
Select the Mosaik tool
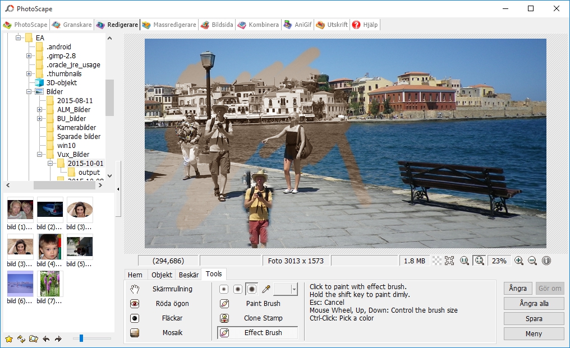[161, 333]
